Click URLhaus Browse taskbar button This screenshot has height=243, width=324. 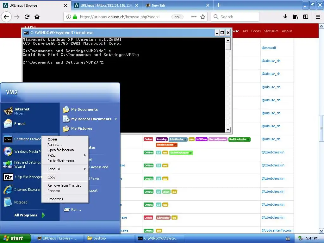(x=59, y=238)
